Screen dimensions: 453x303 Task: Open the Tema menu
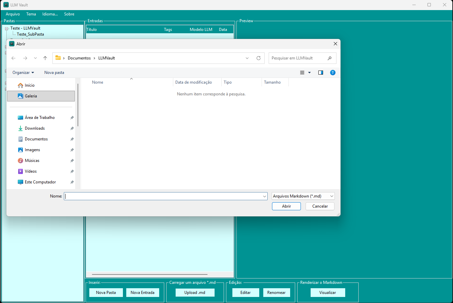(31, 14)
